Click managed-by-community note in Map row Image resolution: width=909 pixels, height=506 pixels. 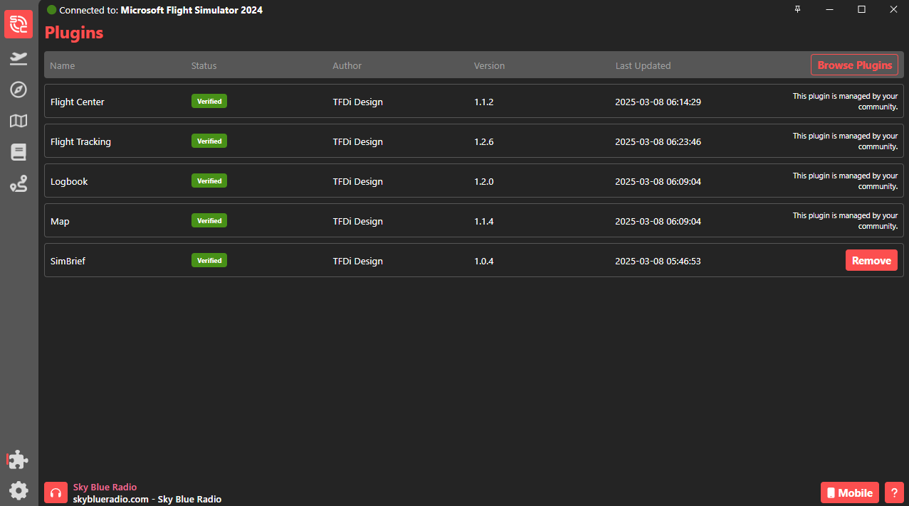(846, 220)
